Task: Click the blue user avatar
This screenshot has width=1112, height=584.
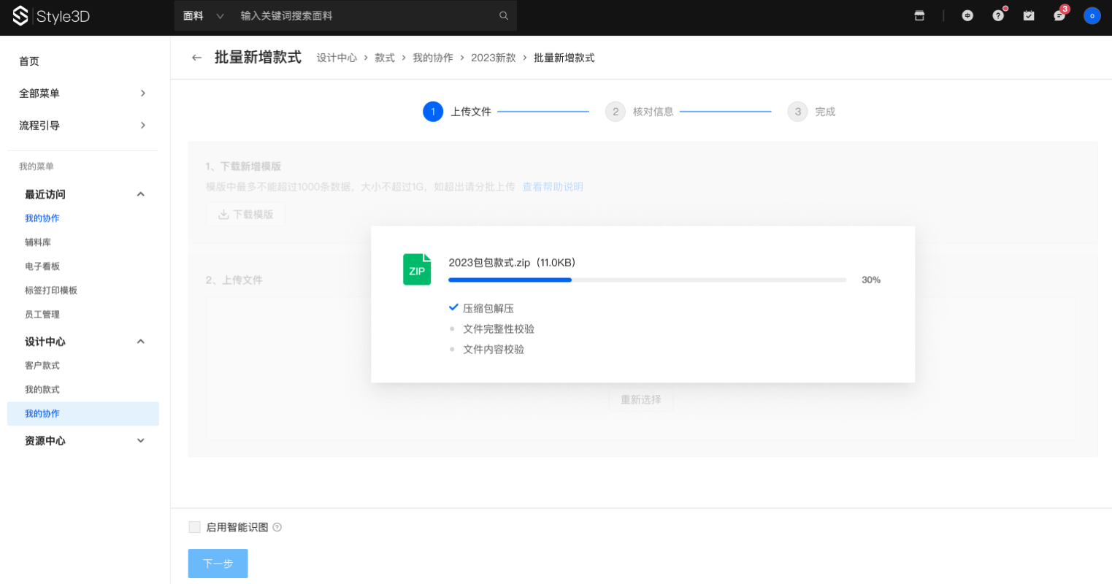Action: point(1092,15)
